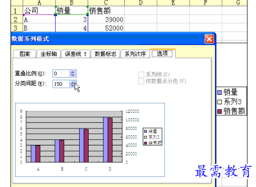Select cell B1 containing 销量
256x187 pixels.
click(x=72, y=11)
